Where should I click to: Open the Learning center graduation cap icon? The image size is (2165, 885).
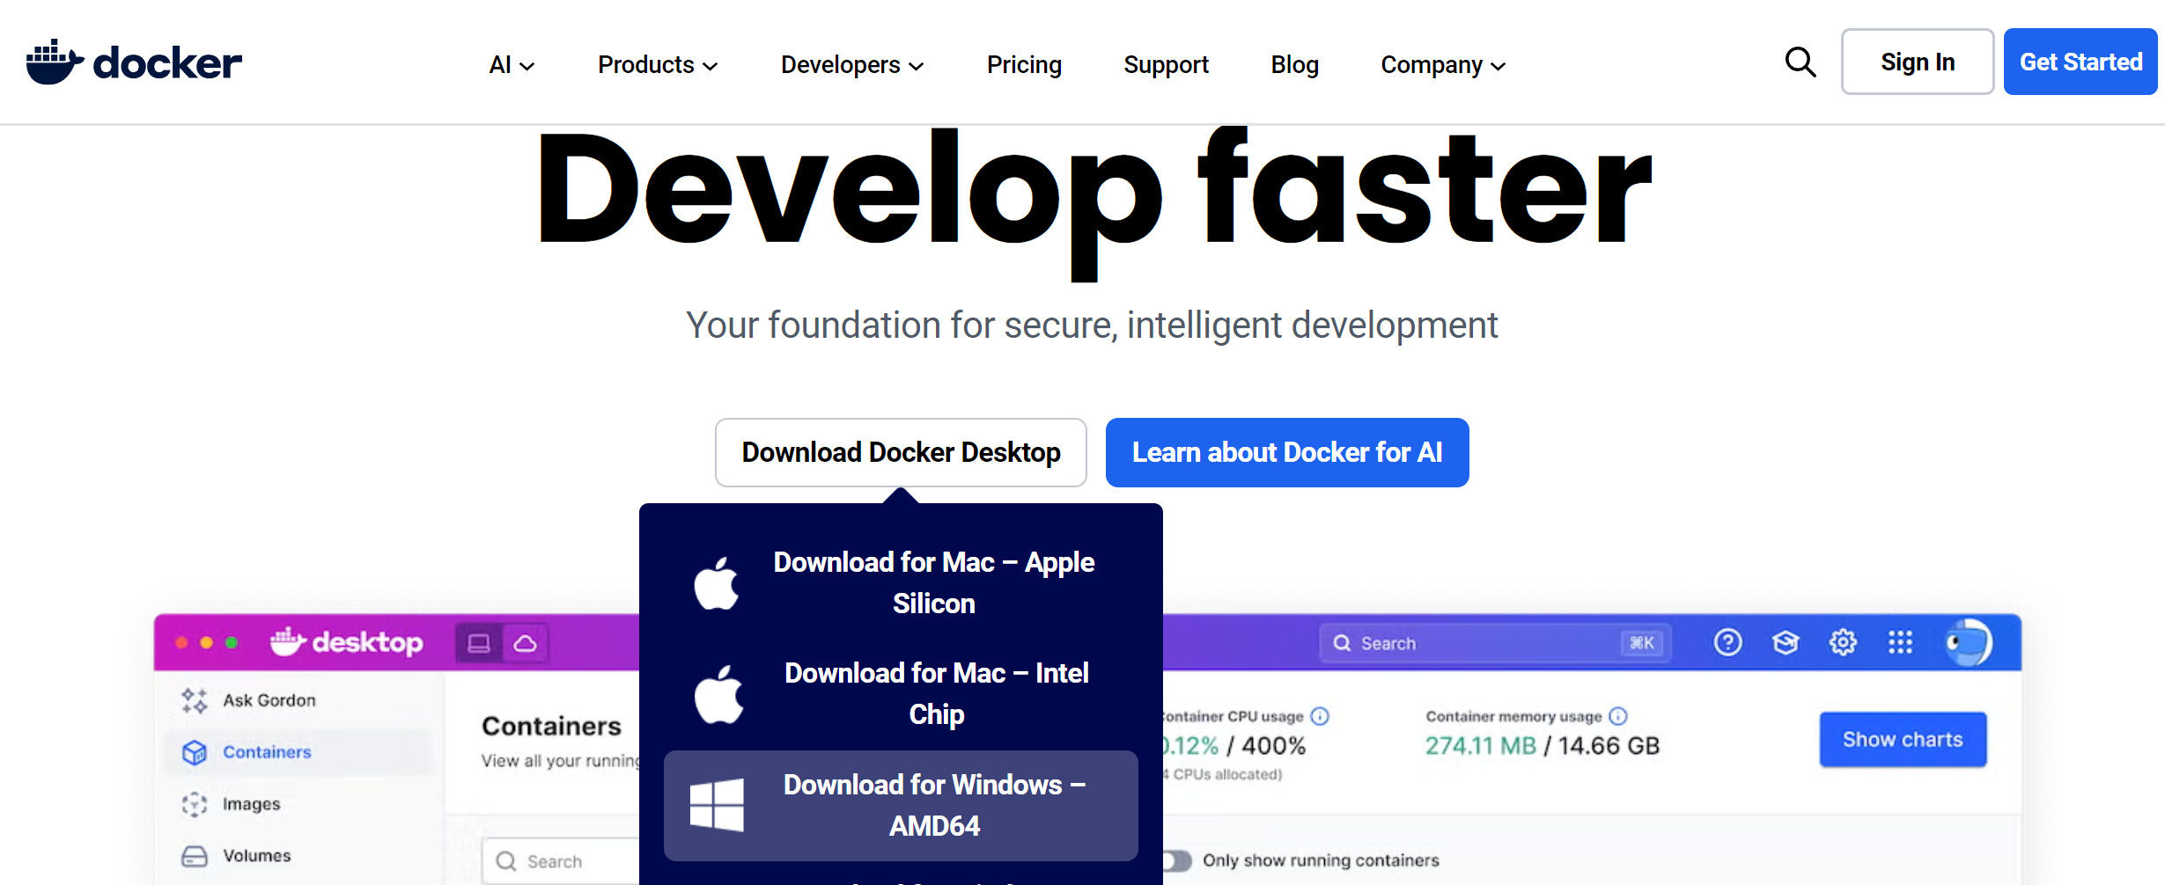[x=1786, y=643]
